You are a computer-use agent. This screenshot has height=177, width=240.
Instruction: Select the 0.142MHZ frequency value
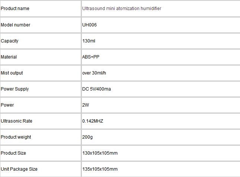[x=93, y=121]
